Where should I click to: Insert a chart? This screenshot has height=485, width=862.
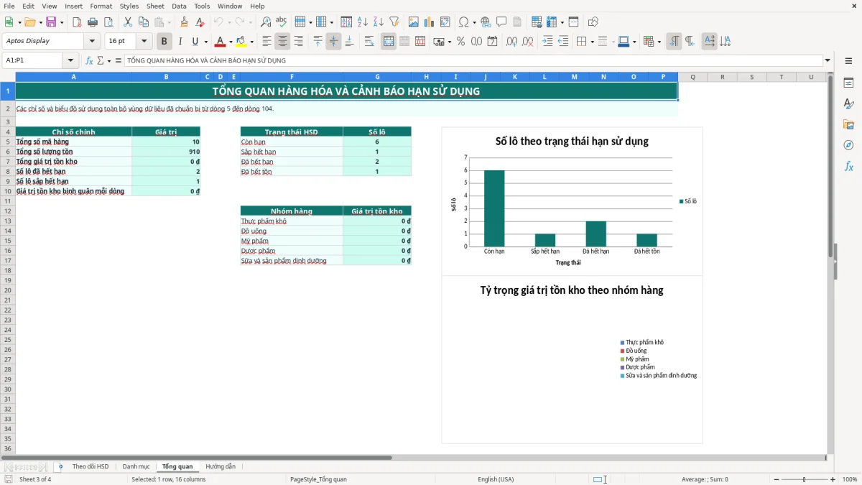pos(429,22)
